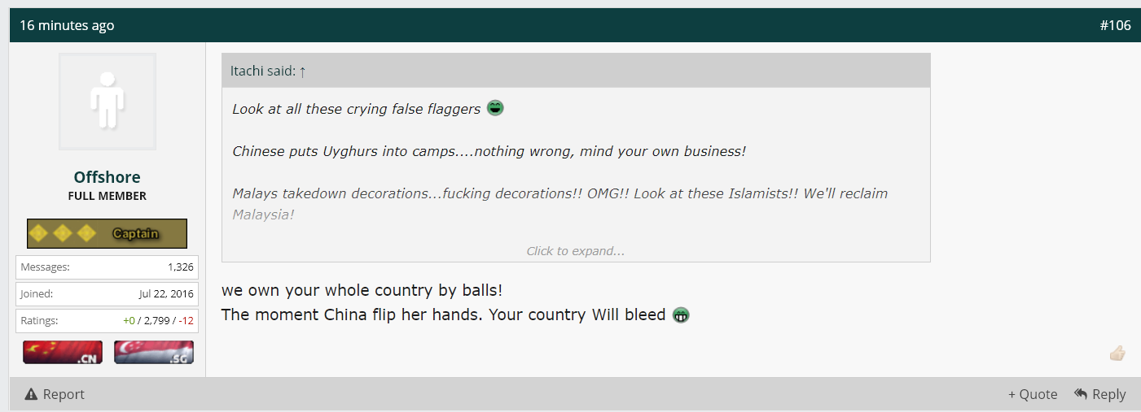Image resolution: width=1141 pixels, height=412 pixels.
Task: Open post permalink #106
Action: pyautogui.click(x=1115, y=25)
